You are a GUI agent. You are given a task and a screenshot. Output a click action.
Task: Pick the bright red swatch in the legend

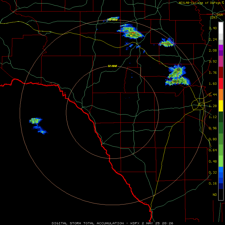221,83
